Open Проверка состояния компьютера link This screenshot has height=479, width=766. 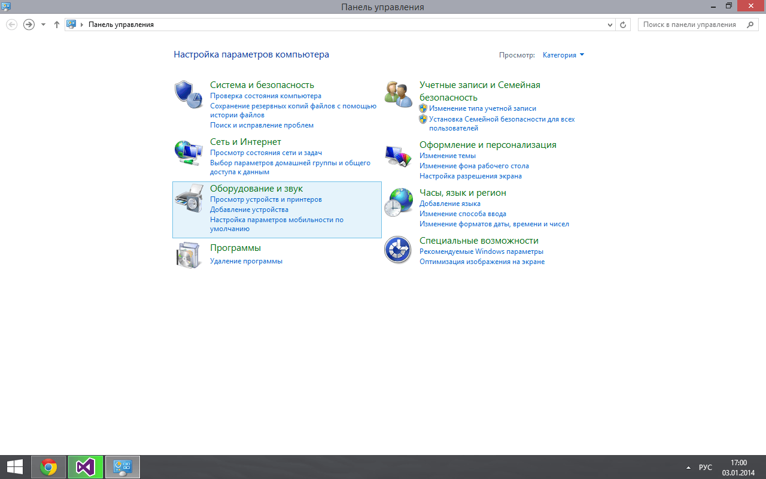pos(266,96)
